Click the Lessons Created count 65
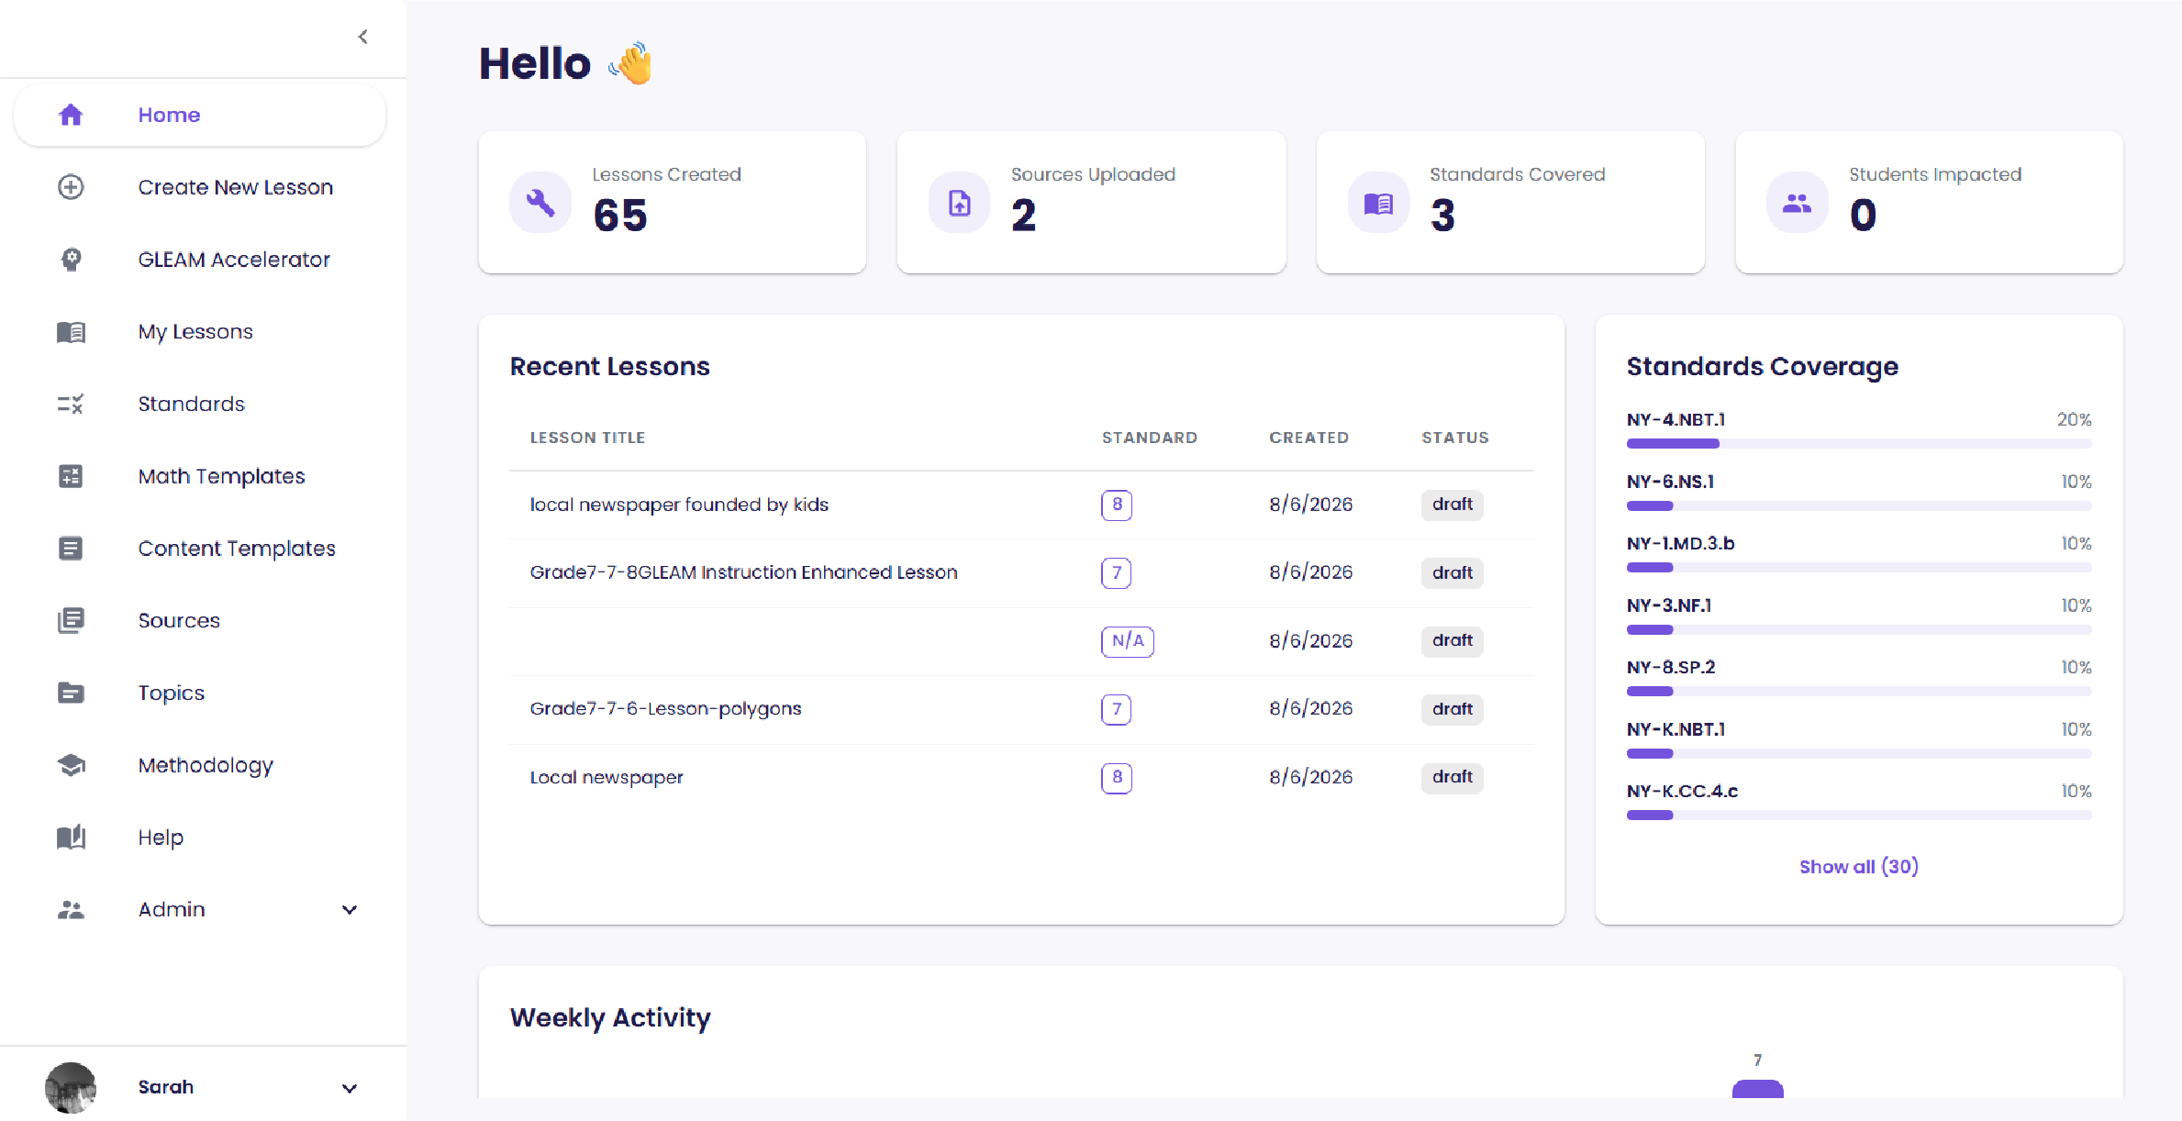Image resolution: width=2182 pixels, height=1121 pixels. point(620,216)
